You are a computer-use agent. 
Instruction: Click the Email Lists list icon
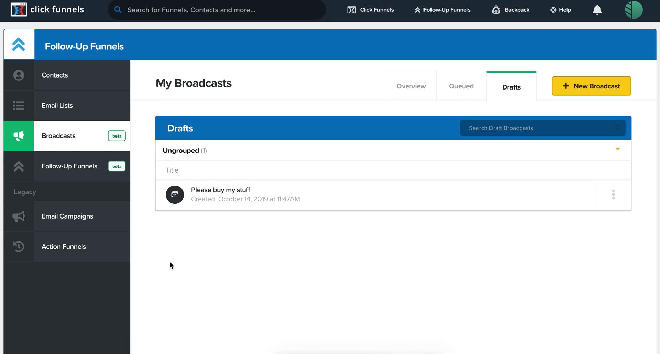[19, 105]
